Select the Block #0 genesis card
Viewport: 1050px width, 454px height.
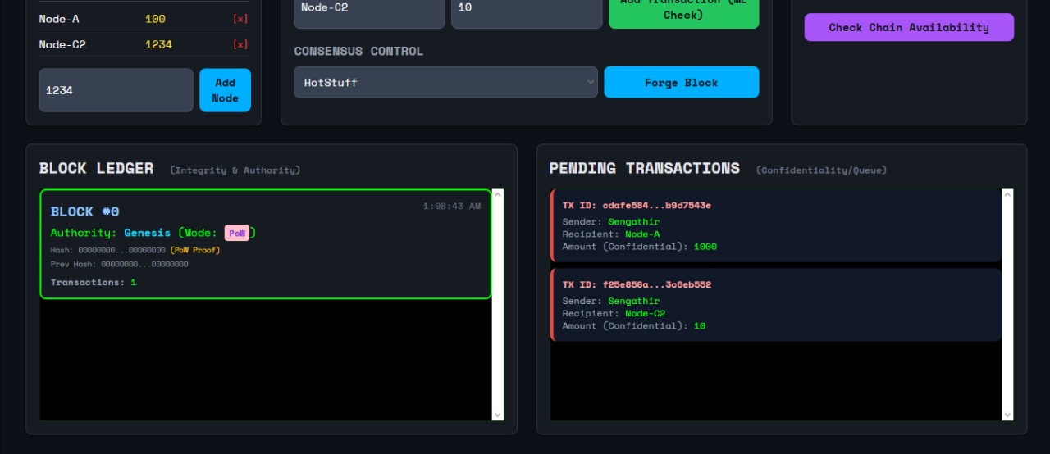266,244
